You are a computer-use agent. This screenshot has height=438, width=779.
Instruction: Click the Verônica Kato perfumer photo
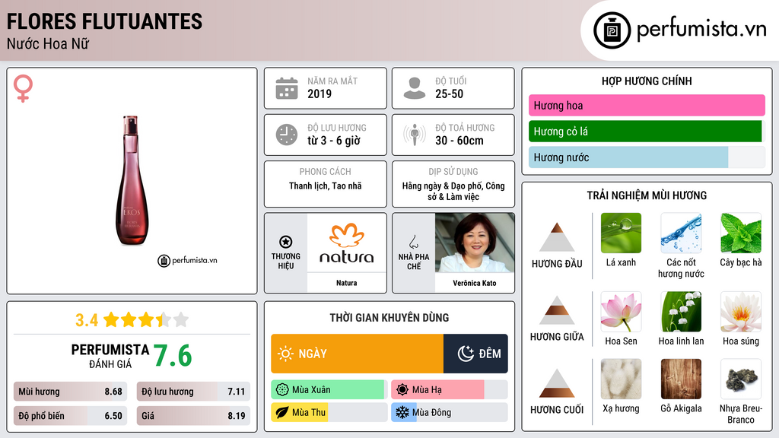click(x=475, y=243)
